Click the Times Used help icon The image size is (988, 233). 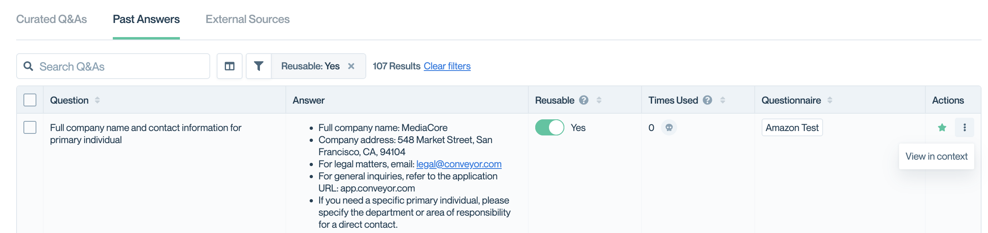pos(707,100)
